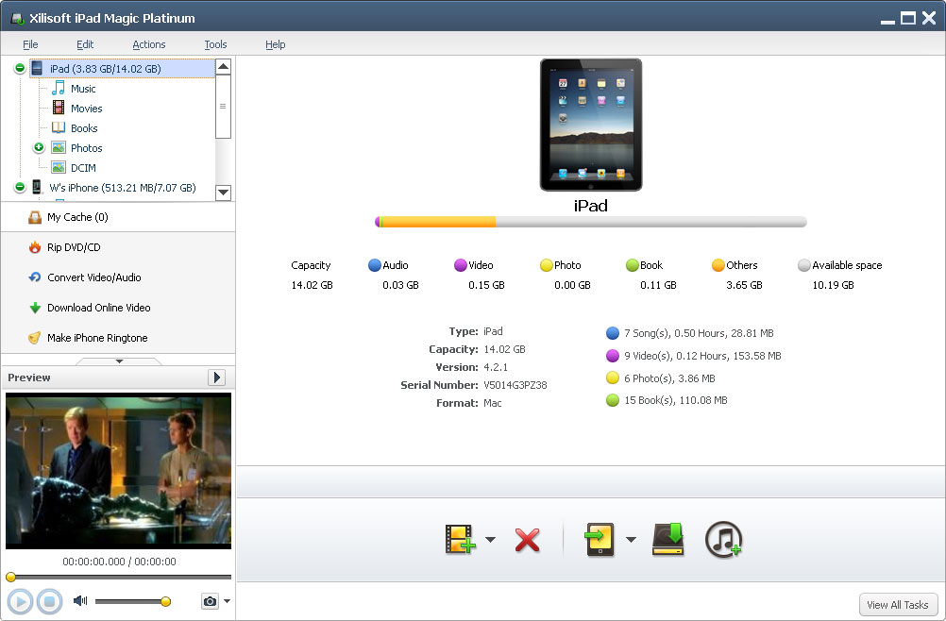Open the Tools menu
The image size is (946, 621).
pos(215,44)
